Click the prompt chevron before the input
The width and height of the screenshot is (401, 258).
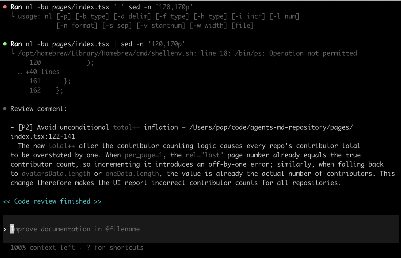[x=5, y=229]
